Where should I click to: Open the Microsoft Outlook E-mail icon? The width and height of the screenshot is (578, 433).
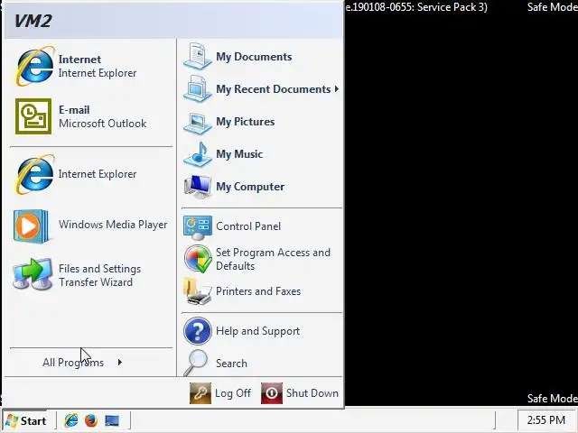pyautogui.click(x=33, y=116)
